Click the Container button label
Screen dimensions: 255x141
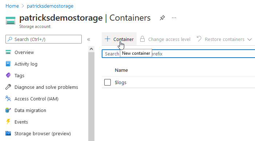[124, 39]
